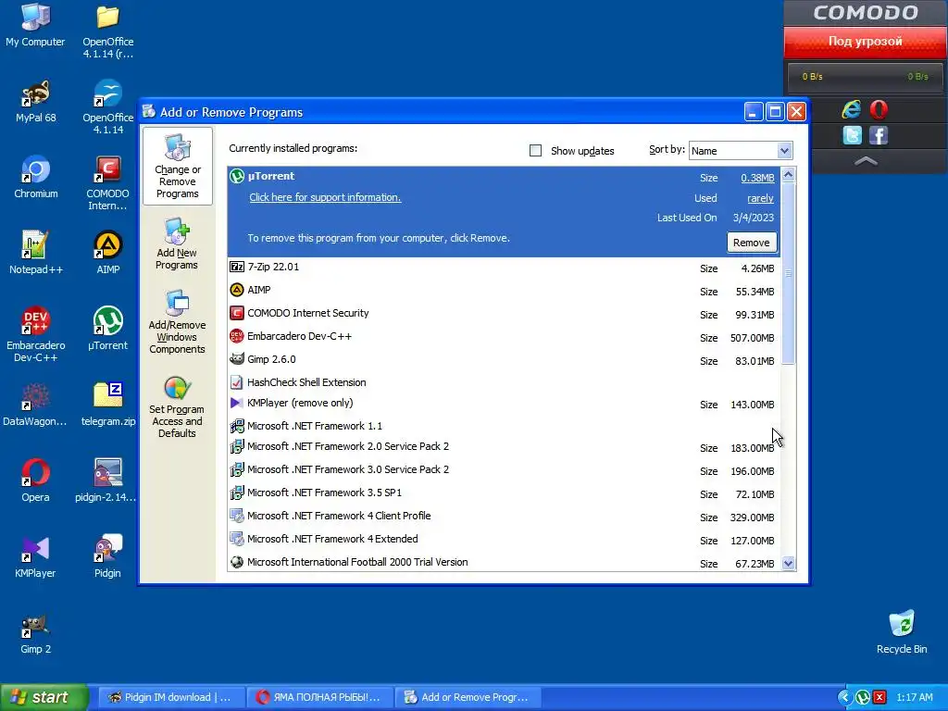Select Microsoft International Football 2000 icon

pyautogui.click(x=237, y=562)
